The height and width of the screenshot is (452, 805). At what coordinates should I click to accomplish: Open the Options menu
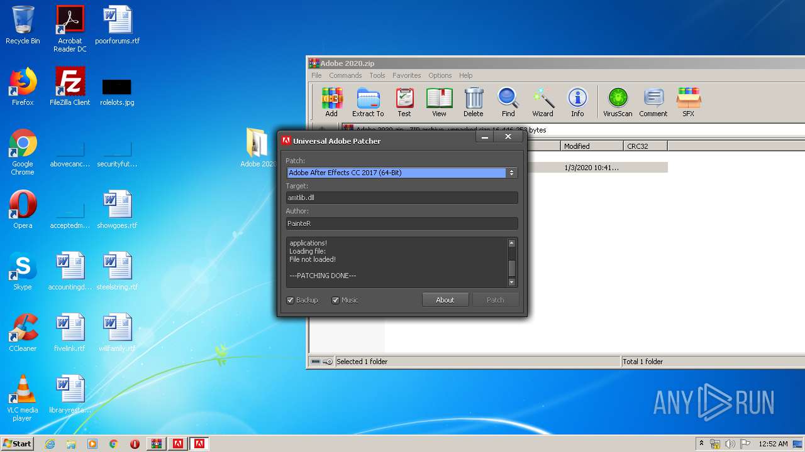coord(440,75)
